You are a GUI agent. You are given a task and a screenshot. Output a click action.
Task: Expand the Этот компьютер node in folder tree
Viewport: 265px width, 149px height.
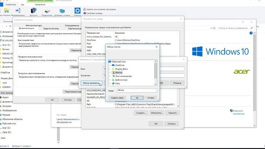pos(110,76)
